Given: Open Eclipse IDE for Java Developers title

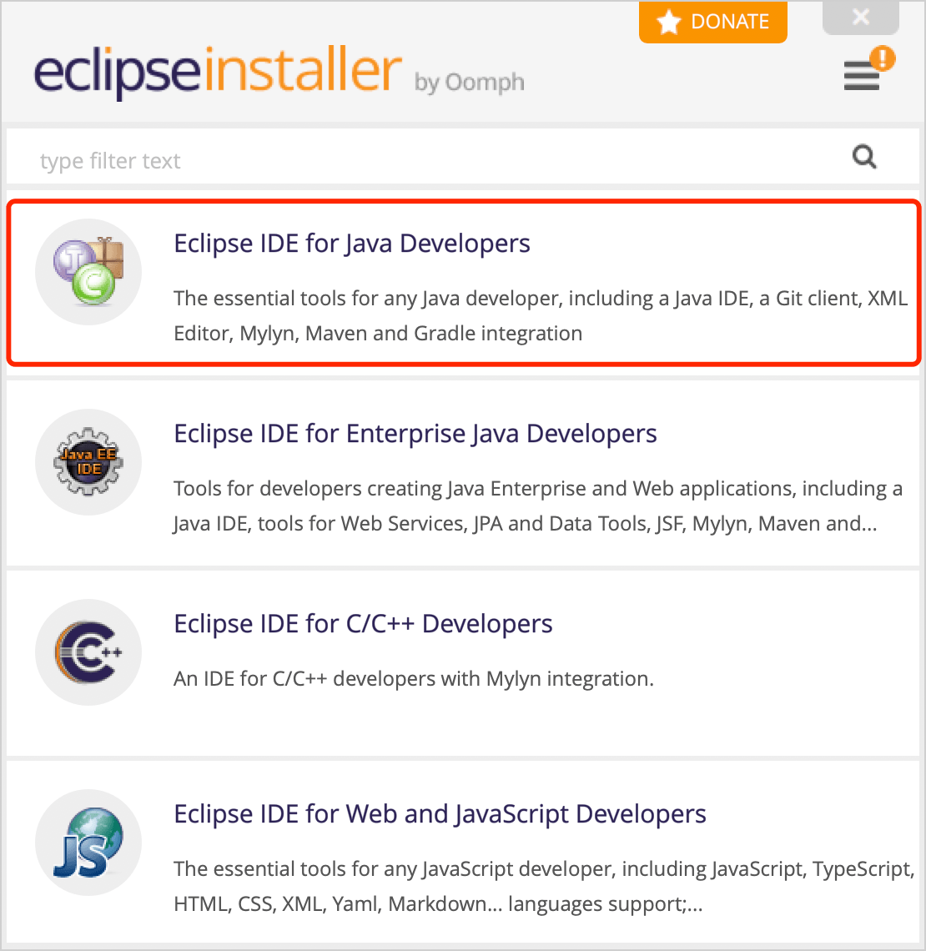Looking at the screenshot, I should coord(352,244).
